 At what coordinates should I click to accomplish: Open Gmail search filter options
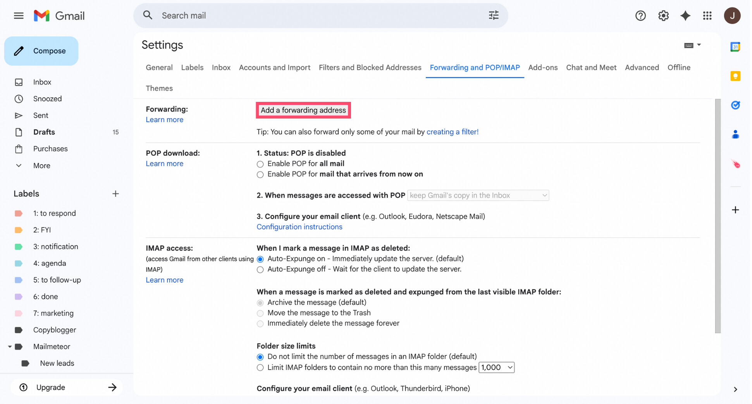[x=493, y=15]
